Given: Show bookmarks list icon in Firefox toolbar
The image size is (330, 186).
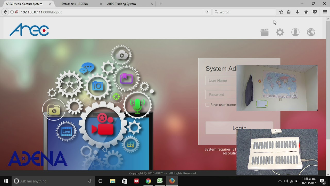Looking at the screenshot, I should (289, 12).
